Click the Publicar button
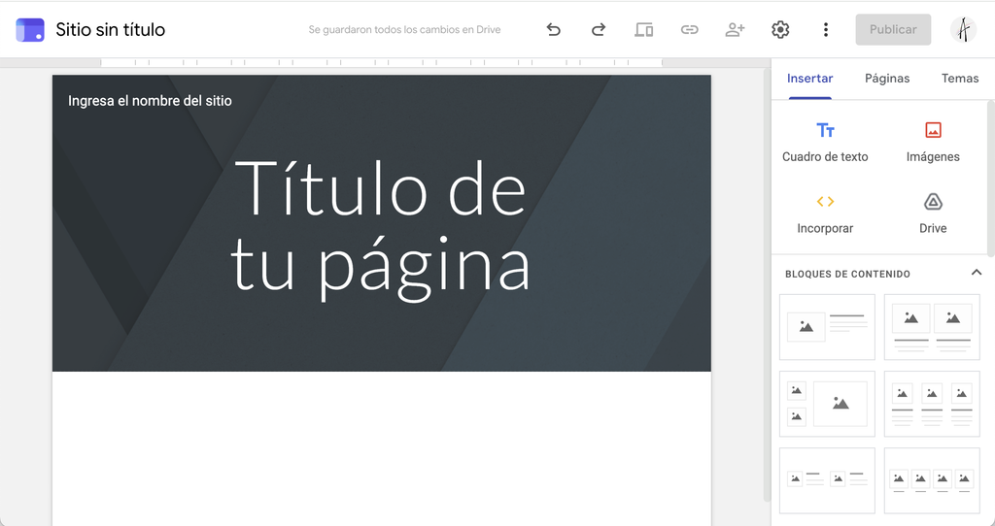Viewport: 995px width, 526px height. [x=893, y=30]
